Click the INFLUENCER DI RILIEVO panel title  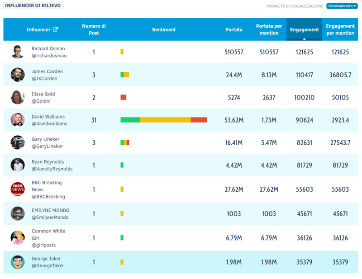(33, 5)
